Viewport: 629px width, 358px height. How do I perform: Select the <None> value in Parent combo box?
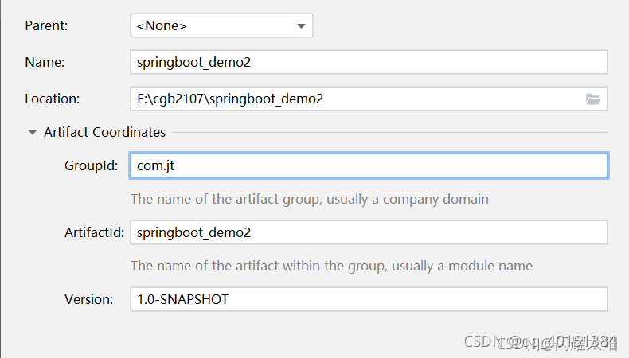click(x=162, y=26)
